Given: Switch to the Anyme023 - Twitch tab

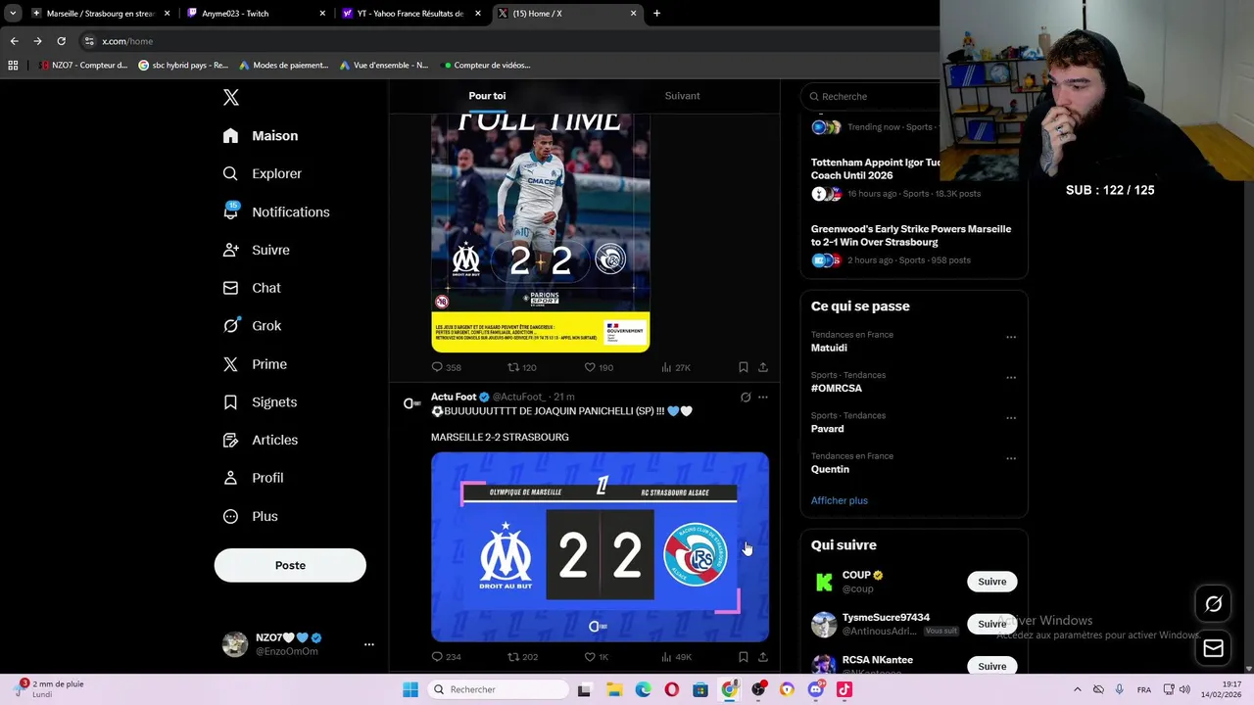Looking at the screenshot, I should (x=256, y=13).
